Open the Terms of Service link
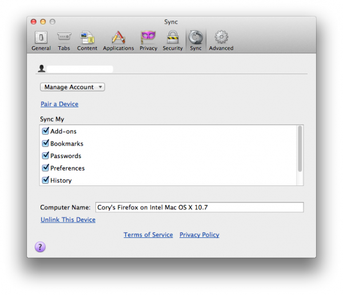 pos(148,235)
